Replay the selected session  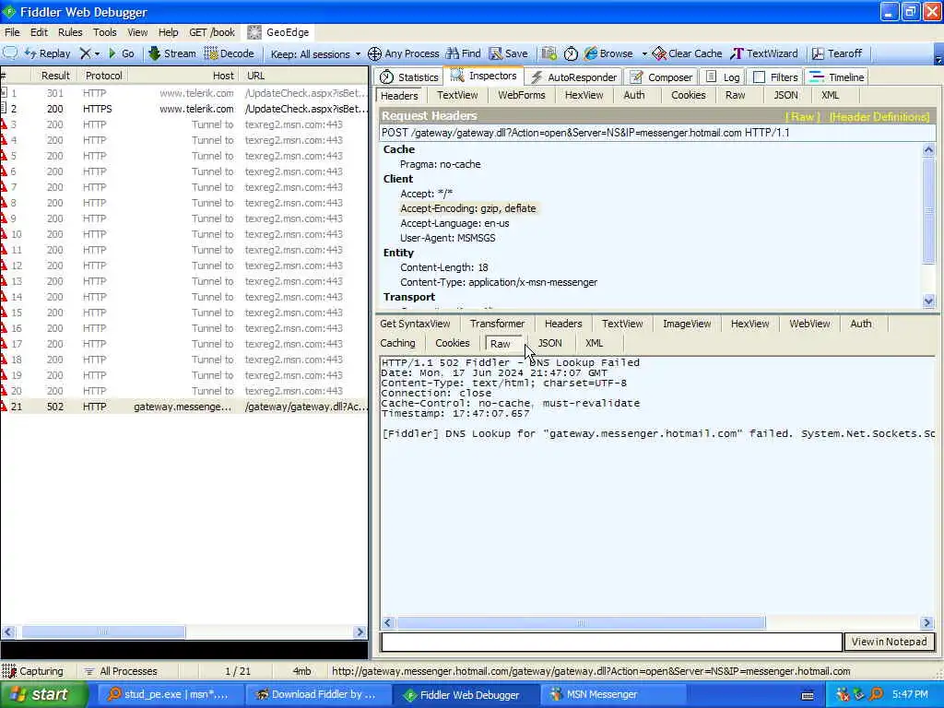click(x=48, y=53)
